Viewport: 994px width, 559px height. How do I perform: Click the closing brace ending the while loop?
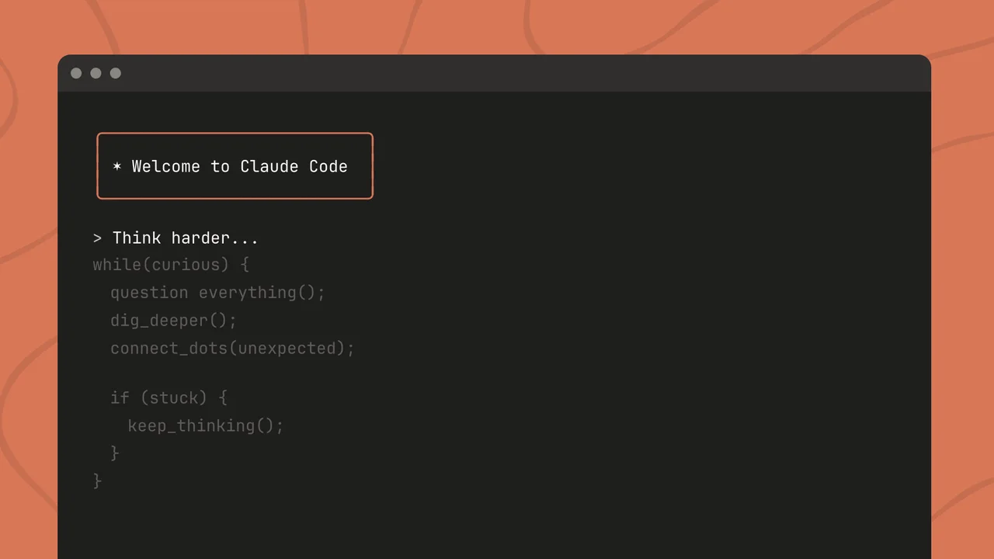pyautogui.click(x=96, y=481)
